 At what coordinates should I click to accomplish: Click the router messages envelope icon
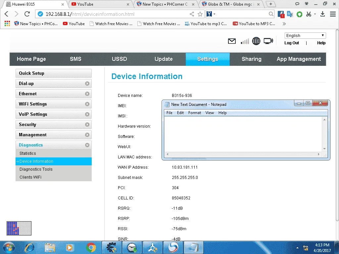pyautogui.click(x=232, y=41)
